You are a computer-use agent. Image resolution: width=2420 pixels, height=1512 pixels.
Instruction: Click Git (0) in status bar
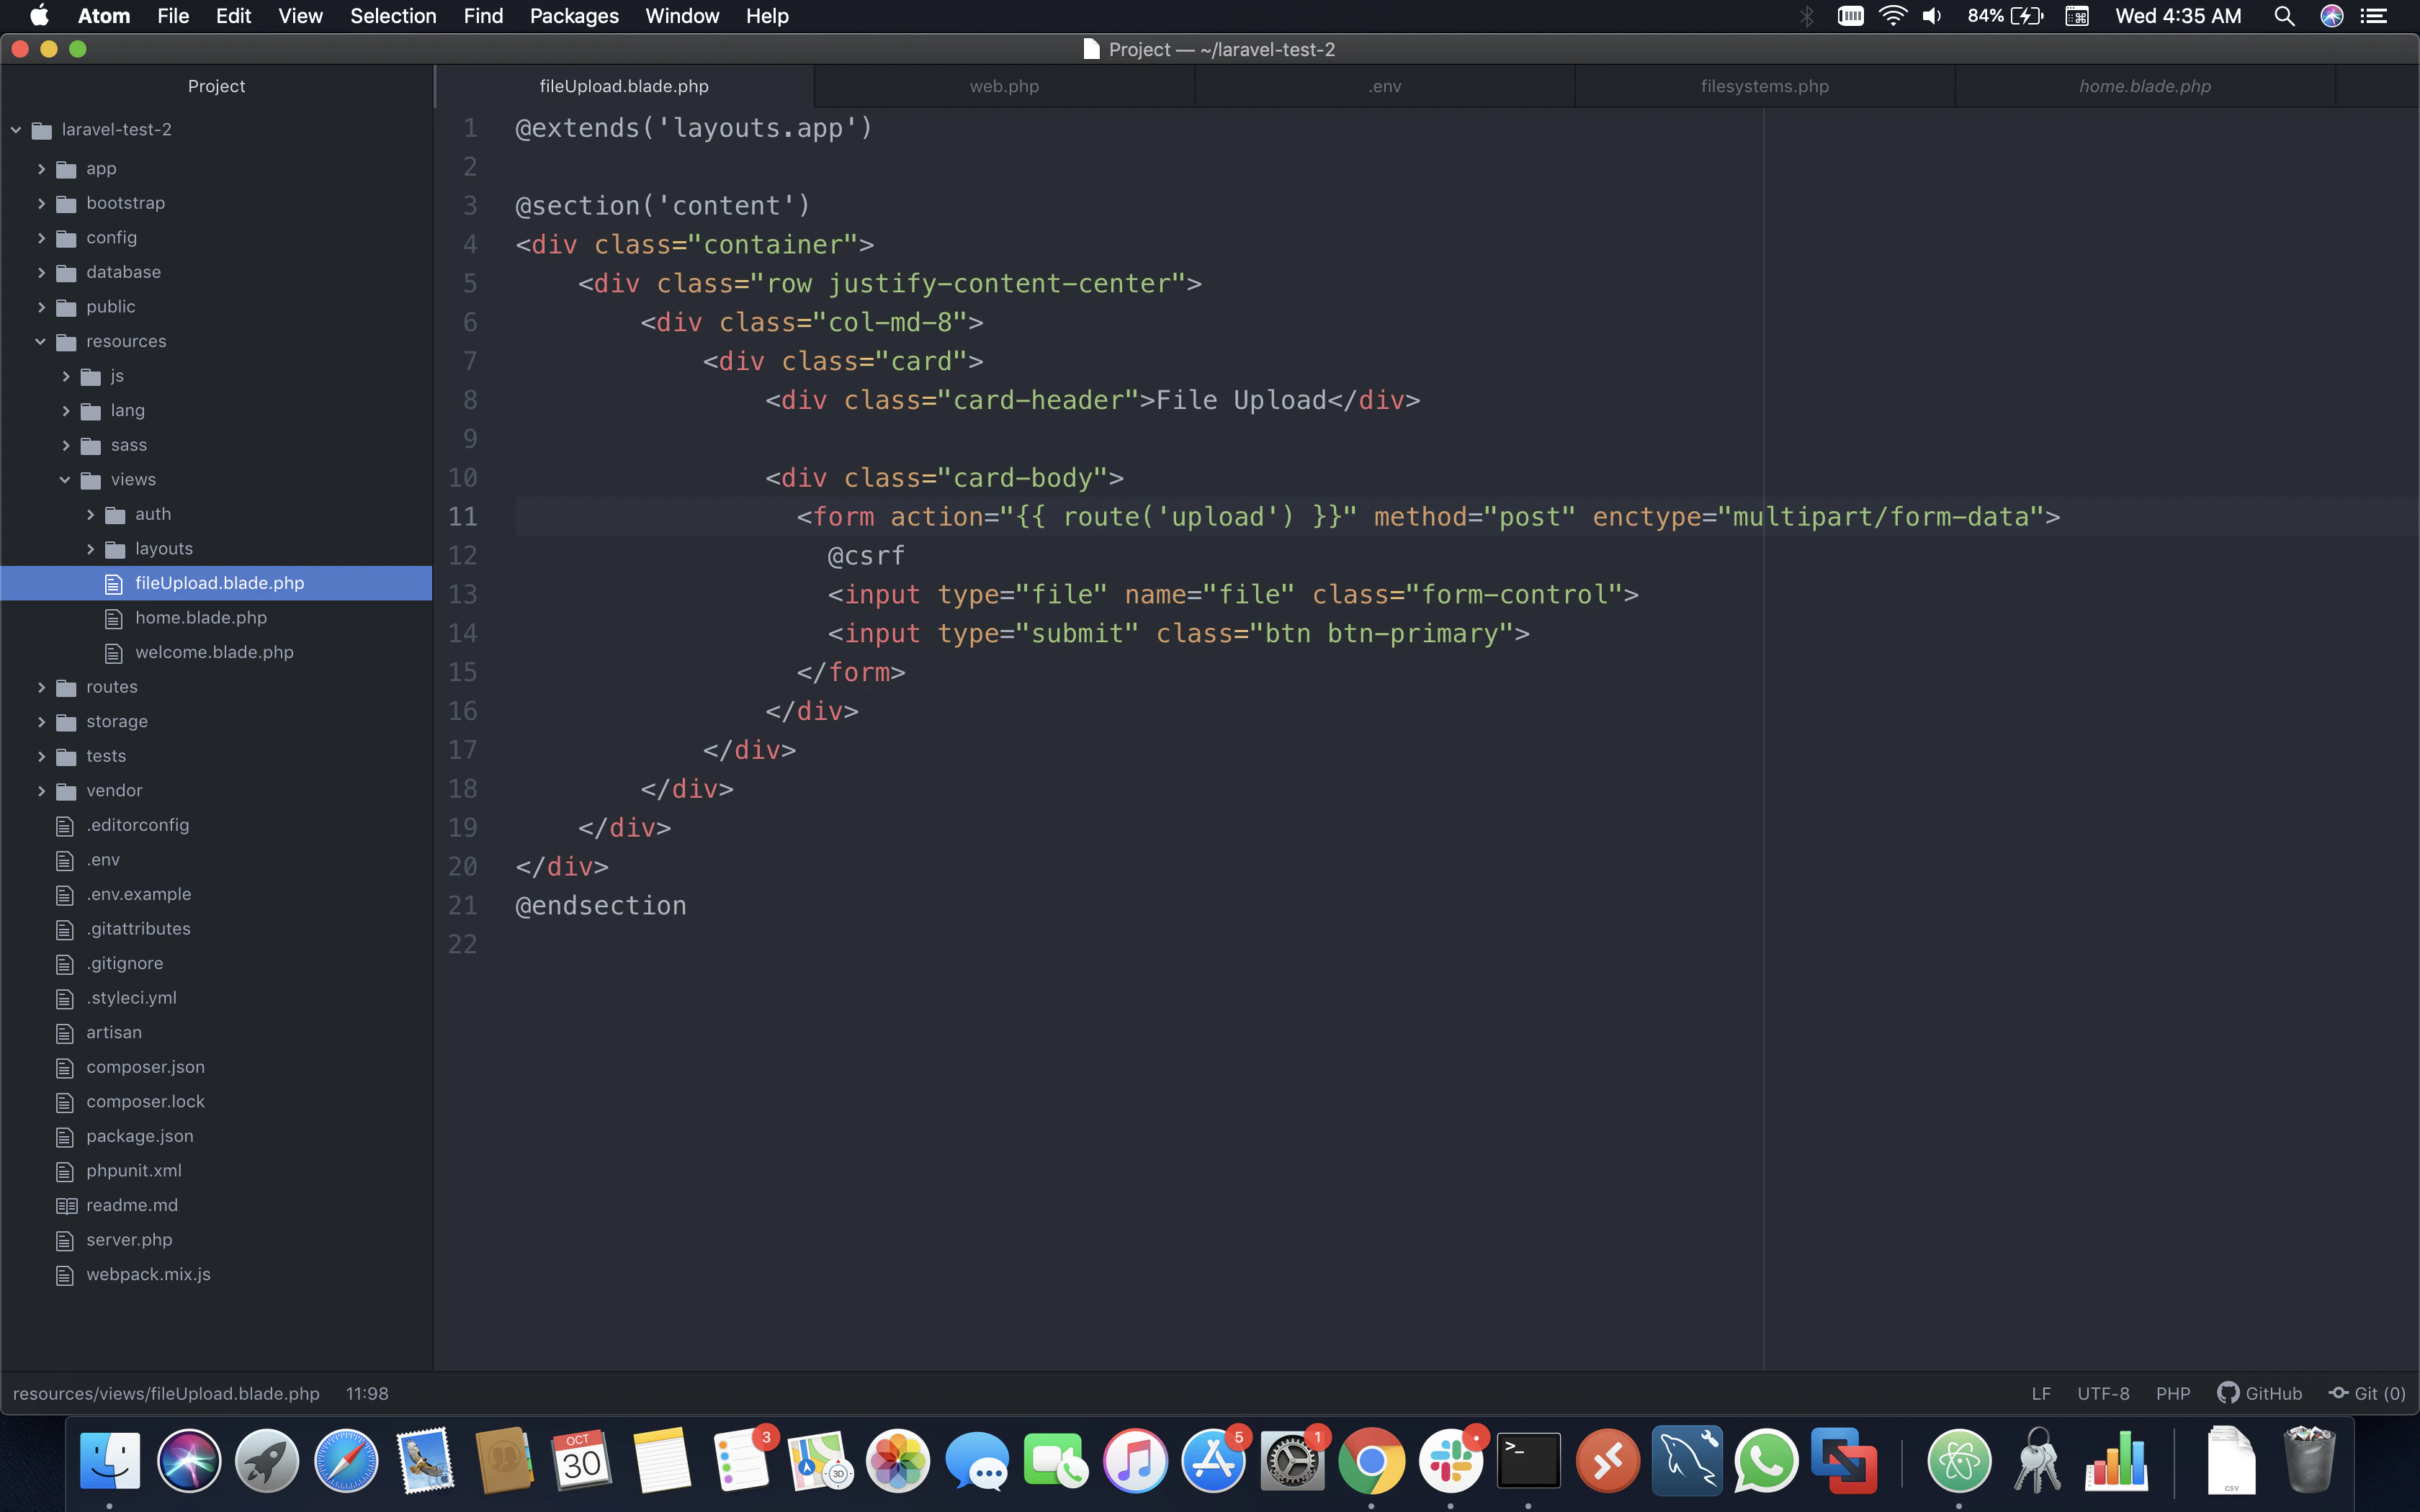2367,1393
